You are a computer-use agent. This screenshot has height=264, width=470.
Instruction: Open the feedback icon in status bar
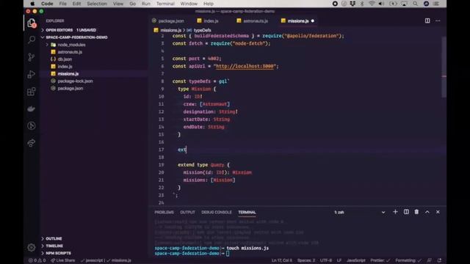[429, 260]
